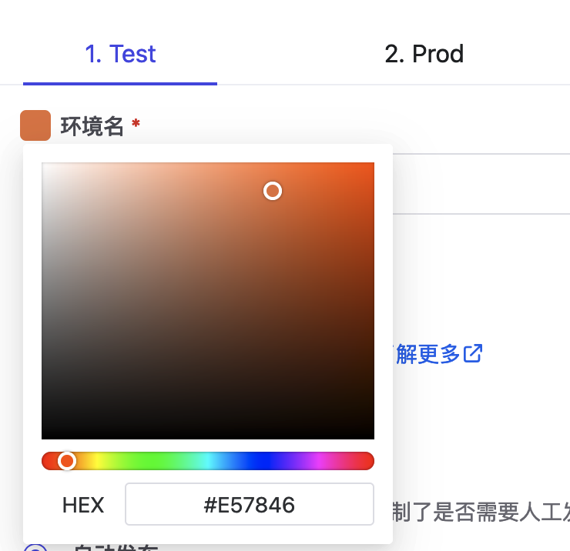Viewport: 570px width, 551px height.
Task: Pick cyan on the hue slider
Action: (208, 461)
